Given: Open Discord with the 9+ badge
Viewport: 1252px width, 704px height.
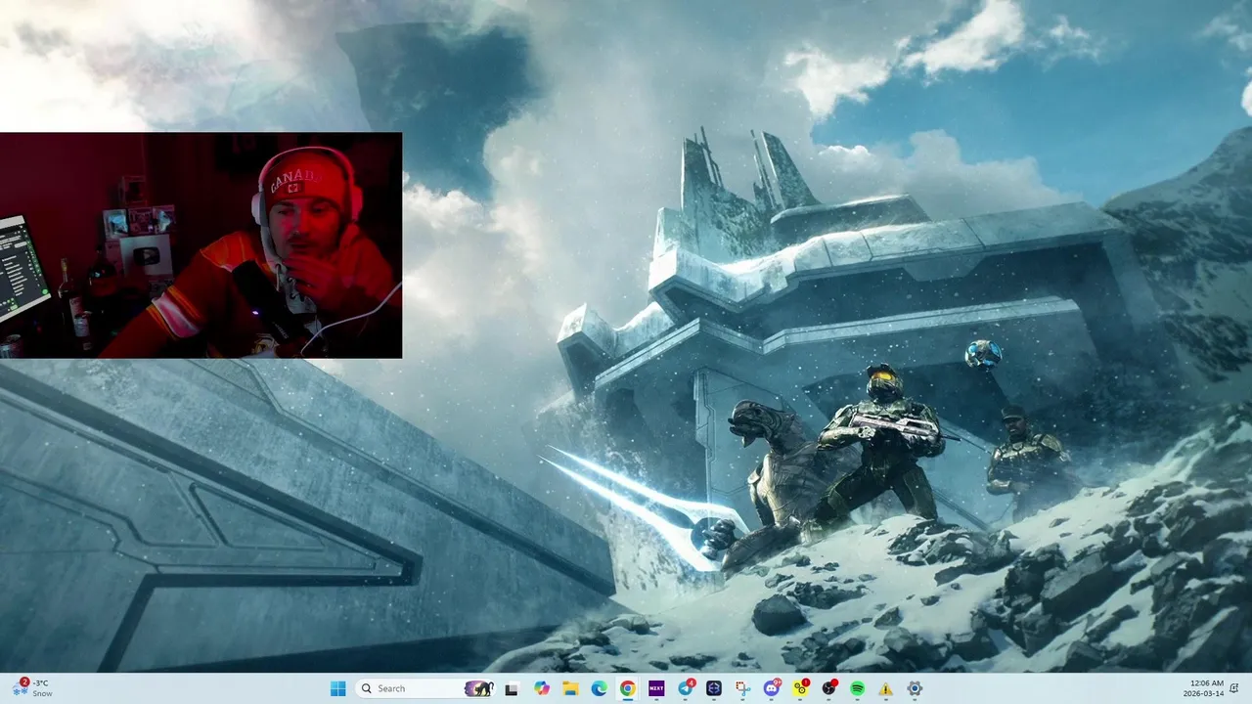Looking at the screenshot, I should click(x=772, y=688).
